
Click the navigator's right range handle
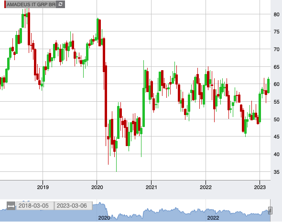click(270, 211)
